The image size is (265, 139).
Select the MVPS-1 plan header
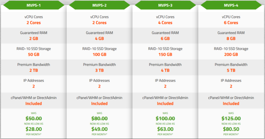coord(33,5)
